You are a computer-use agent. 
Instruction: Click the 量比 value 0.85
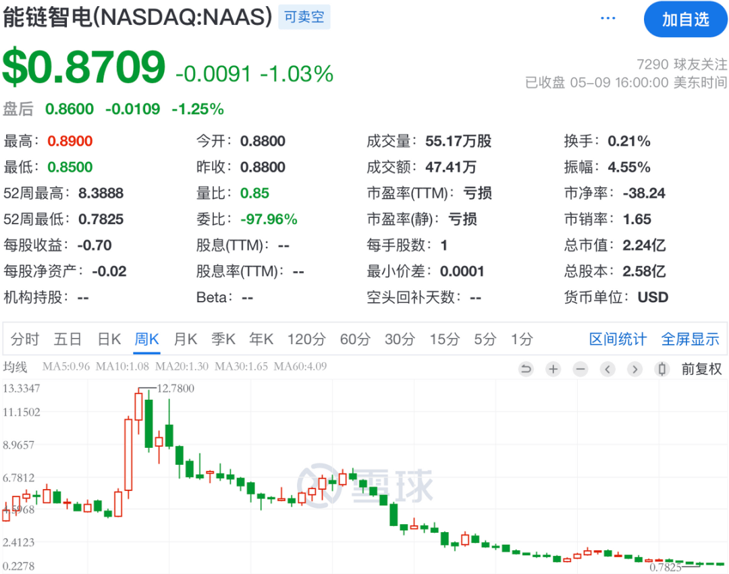pos(254,193)
